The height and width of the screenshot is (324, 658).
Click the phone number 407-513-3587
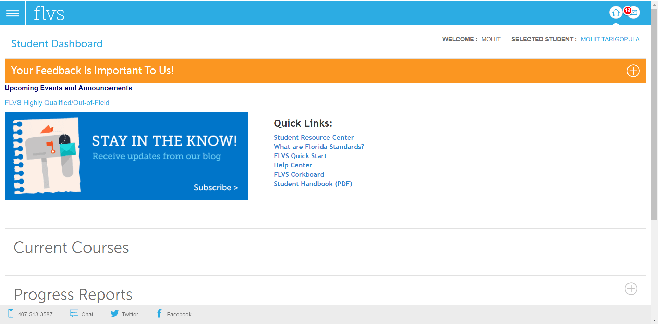coord(35,314)
